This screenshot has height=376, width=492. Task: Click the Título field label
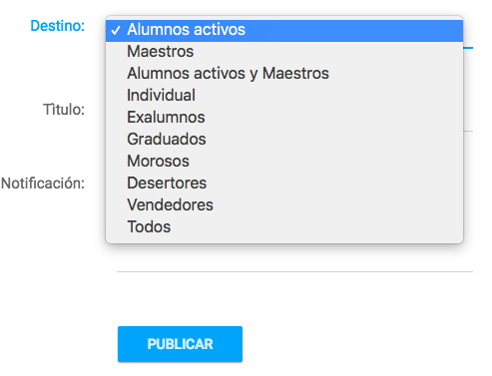(x=64, y=110)
